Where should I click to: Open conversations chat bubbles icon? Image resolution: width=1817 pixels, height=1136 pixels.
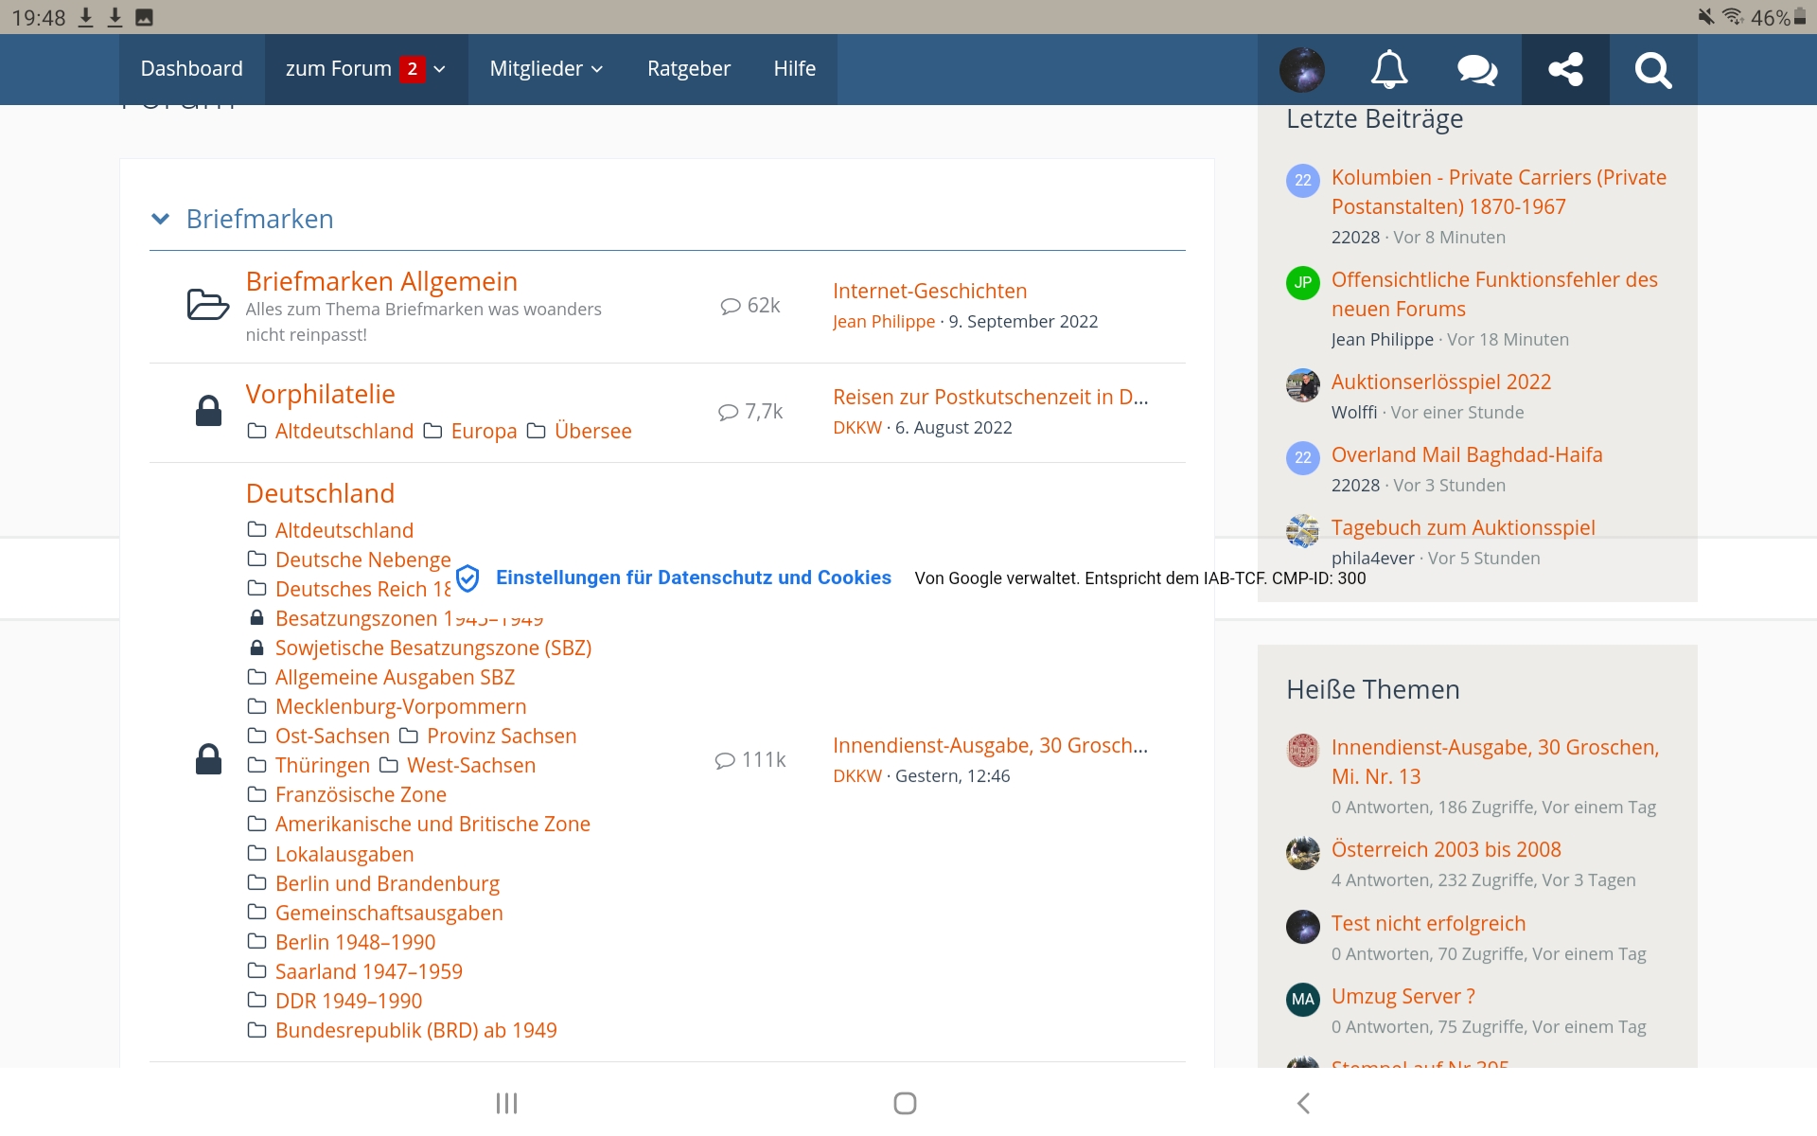tap(1476, 69)
